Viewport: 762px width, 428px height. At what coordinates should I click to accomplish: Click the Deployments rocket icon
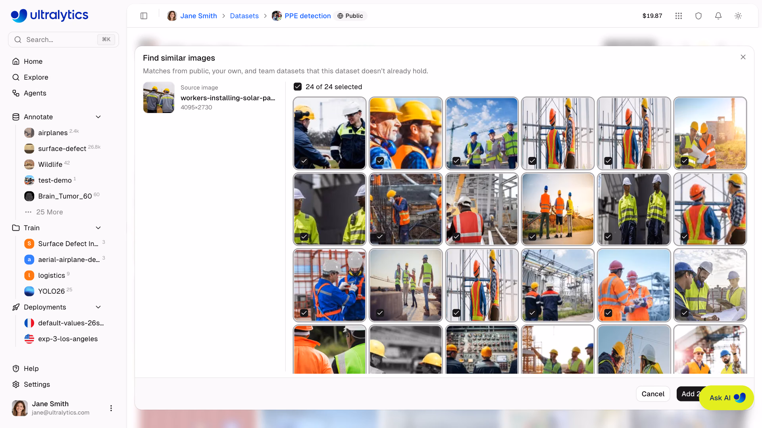click(x=16, y=307)
